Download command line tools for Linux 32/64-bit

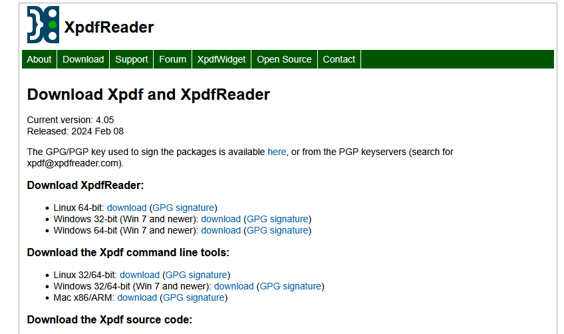click(140, 275)
